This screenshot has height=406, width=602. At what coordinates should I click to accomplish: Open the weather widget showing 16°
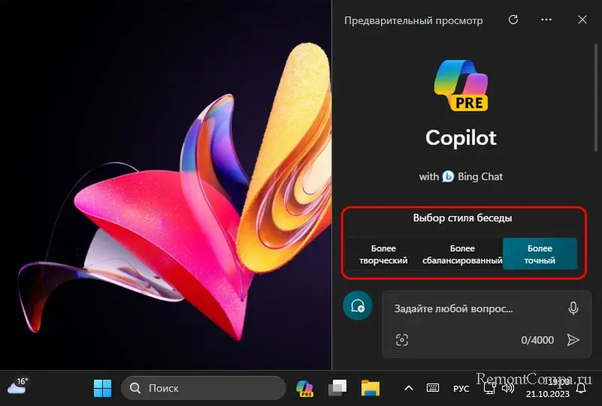coord(17,386)
